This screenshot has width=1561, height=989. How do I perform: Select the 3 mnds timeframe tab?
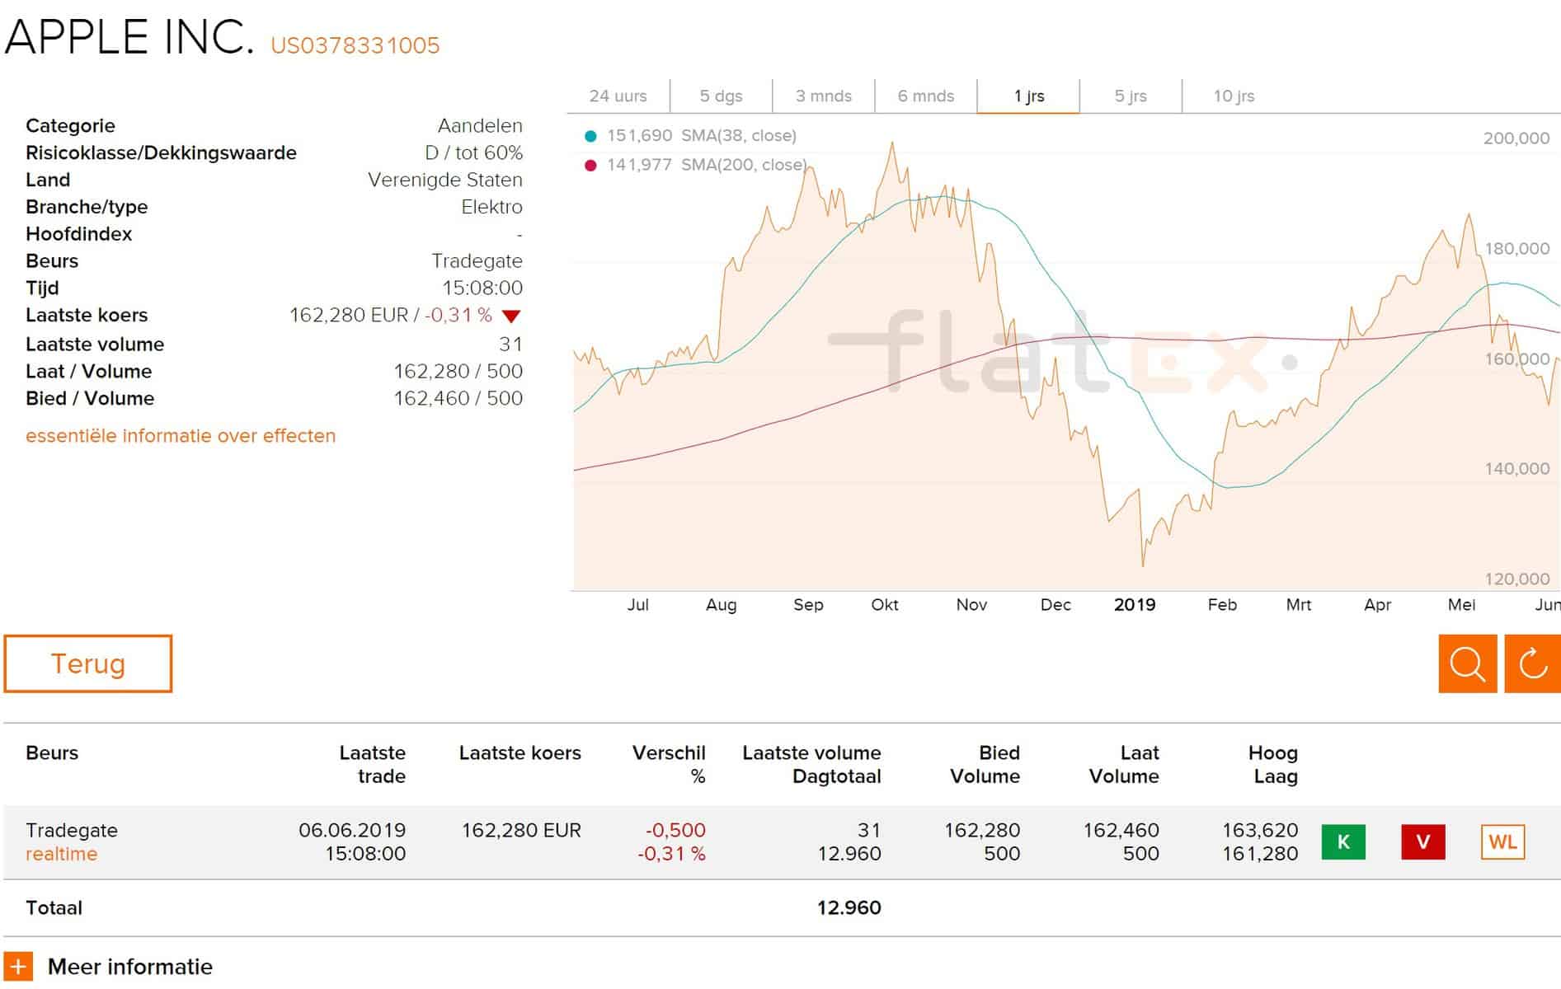coord(822,95)
